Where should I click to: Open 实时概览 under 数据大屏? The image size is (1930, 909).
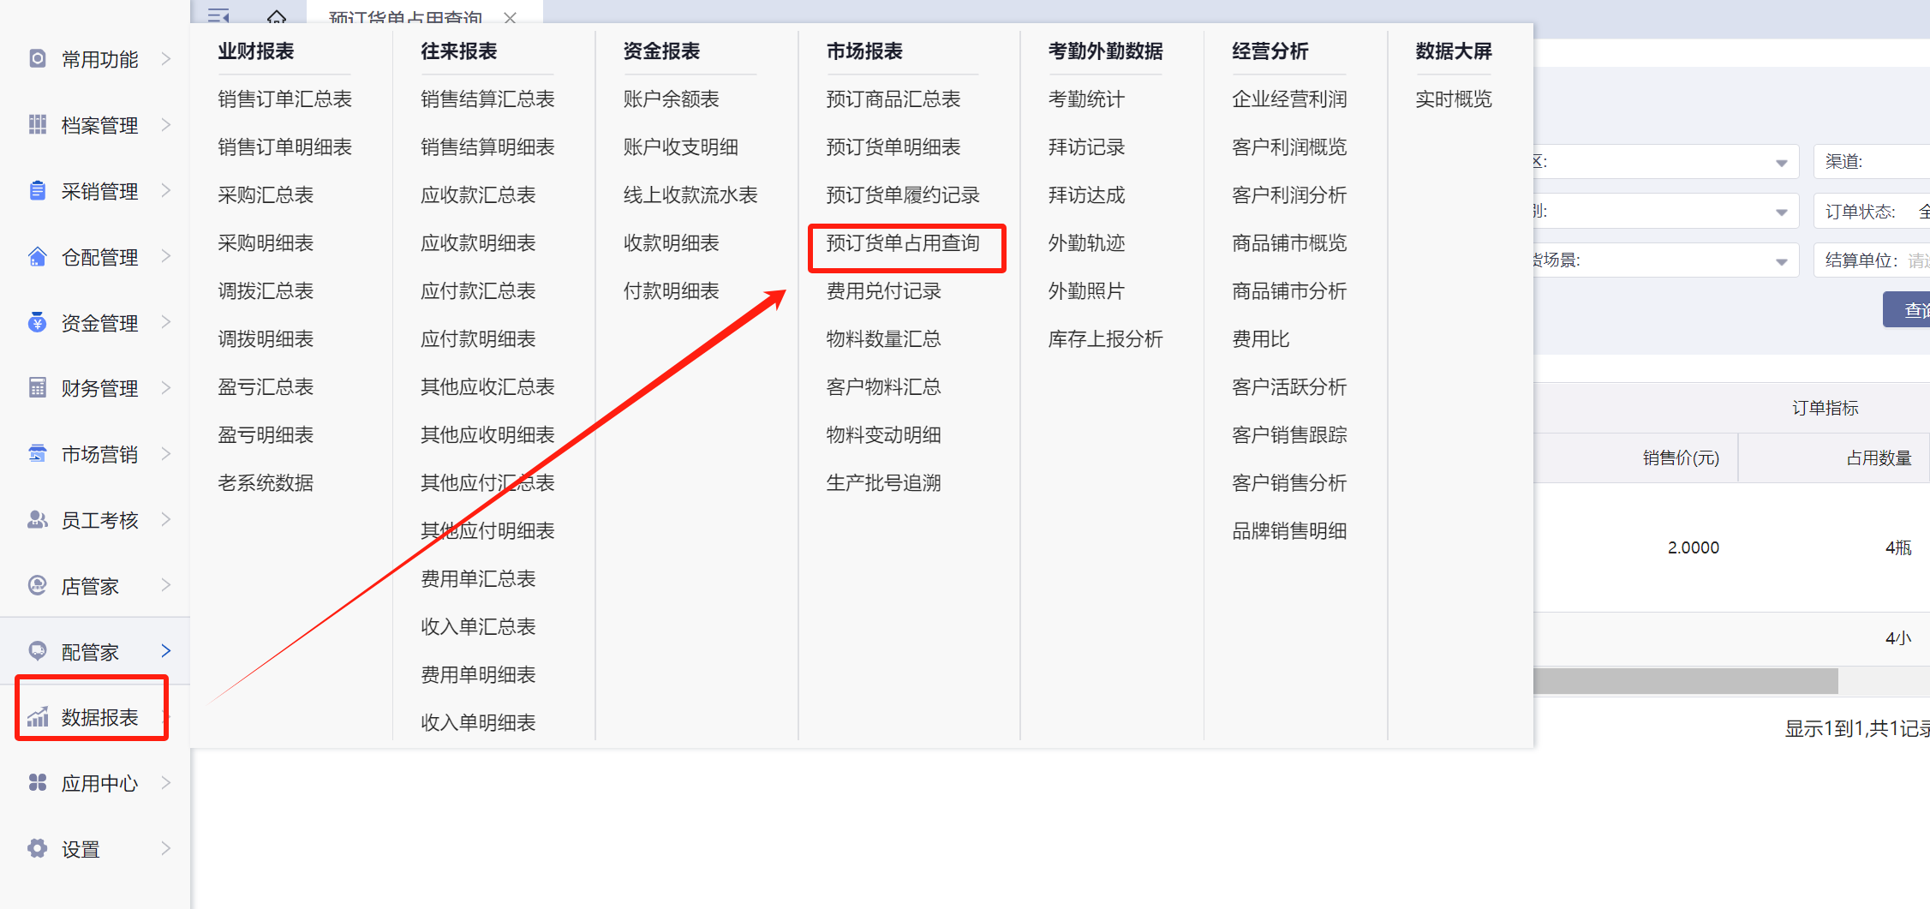(1453, 99)
